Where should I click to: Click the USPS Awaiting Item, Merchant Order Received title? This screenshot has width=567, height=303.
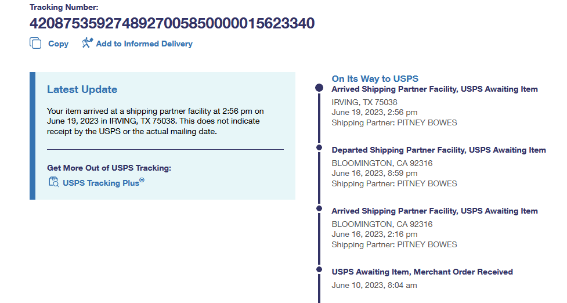pos(422,272)
